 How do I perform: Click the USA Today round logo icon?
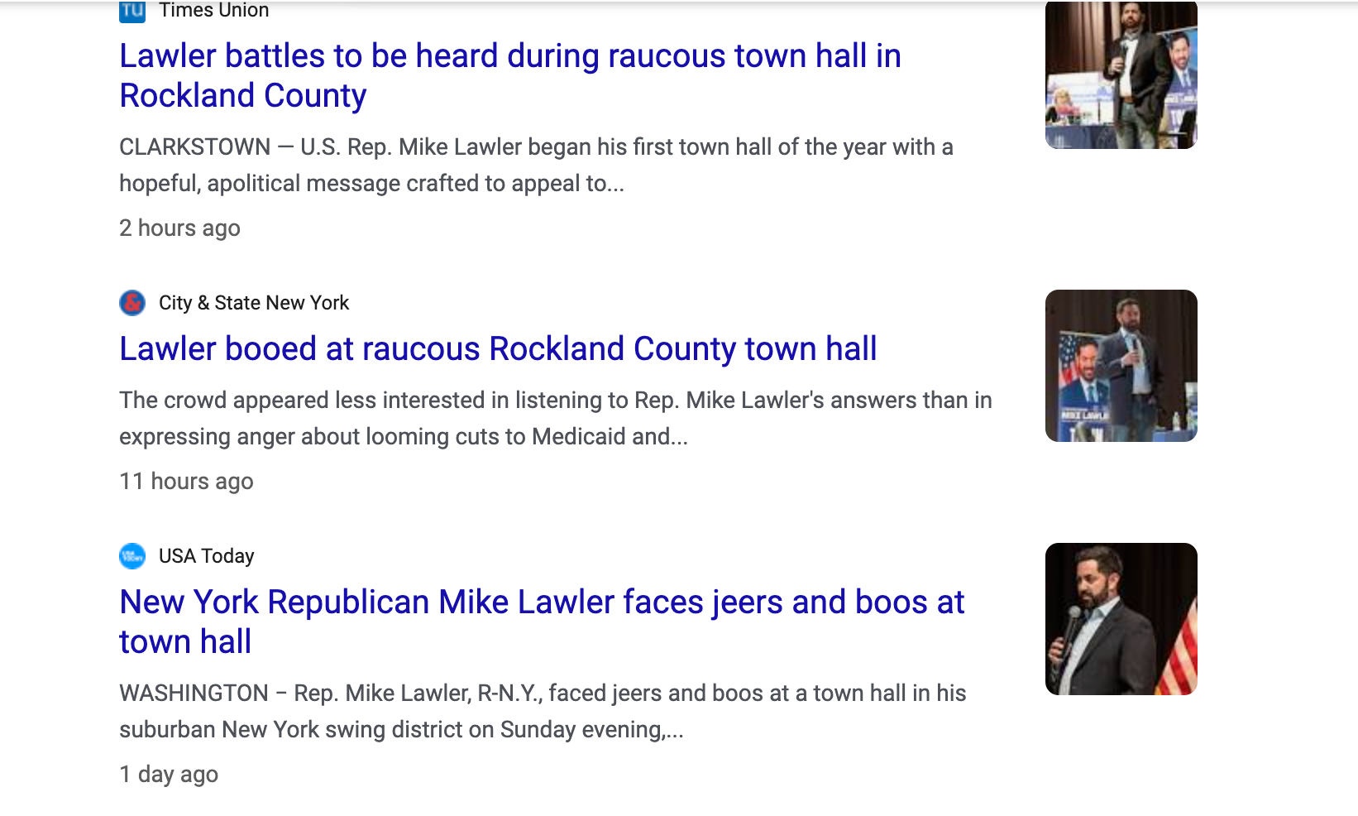[x=132, y=556]
